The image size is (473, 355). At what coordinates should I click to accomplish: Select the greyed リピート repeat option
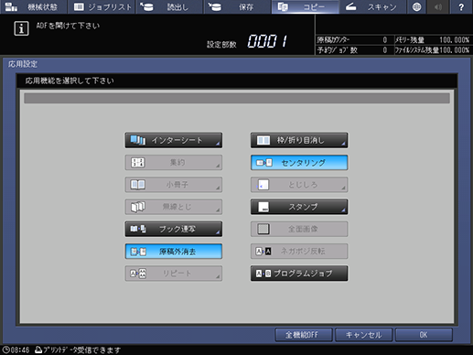click(174, 274)
